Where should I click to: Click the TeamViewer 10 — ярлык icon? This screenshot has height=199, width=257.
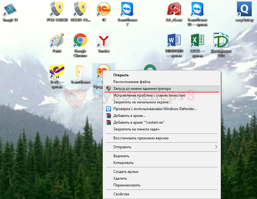pyautogui.click(x=197, y=14)
